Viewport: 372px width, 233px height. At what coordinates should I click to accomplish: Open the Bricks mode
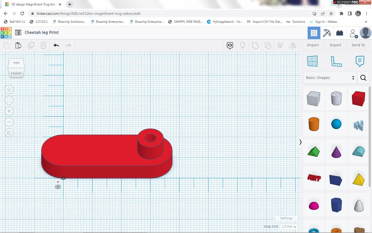[340, 33]
